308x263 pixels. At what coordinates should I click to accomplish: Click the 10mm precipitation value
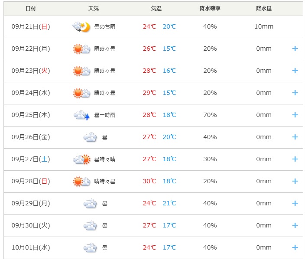pos(264,27)
